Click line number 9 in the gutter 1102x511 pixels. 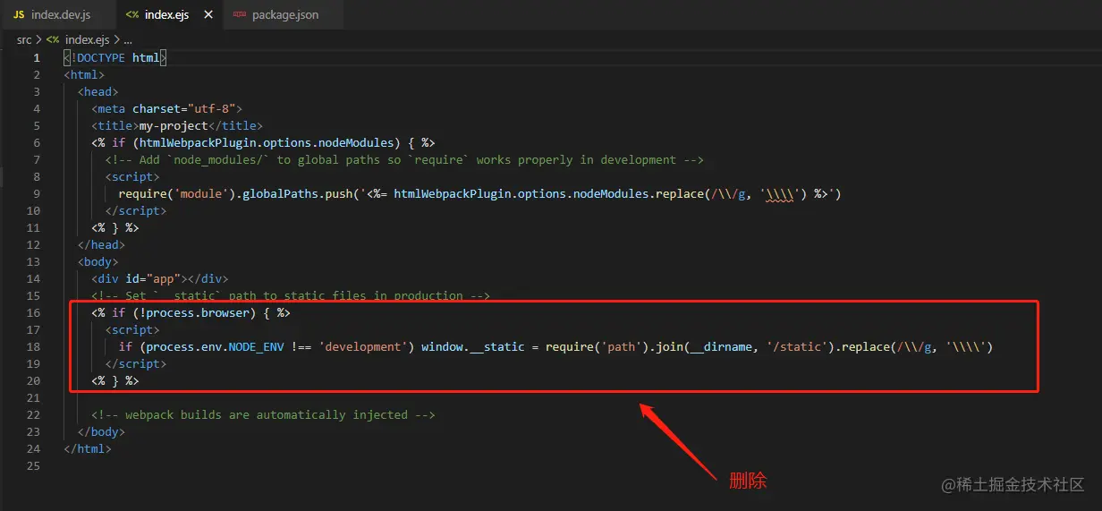coord(37,194)
